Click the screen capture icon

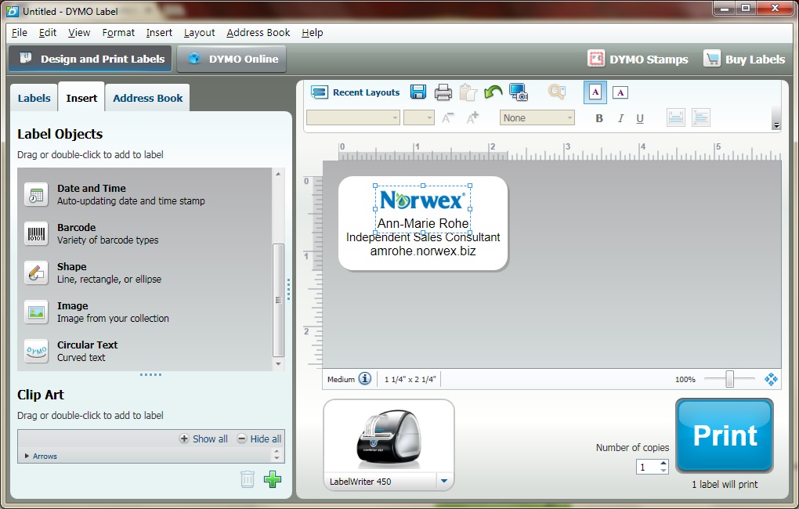[519, 92]
